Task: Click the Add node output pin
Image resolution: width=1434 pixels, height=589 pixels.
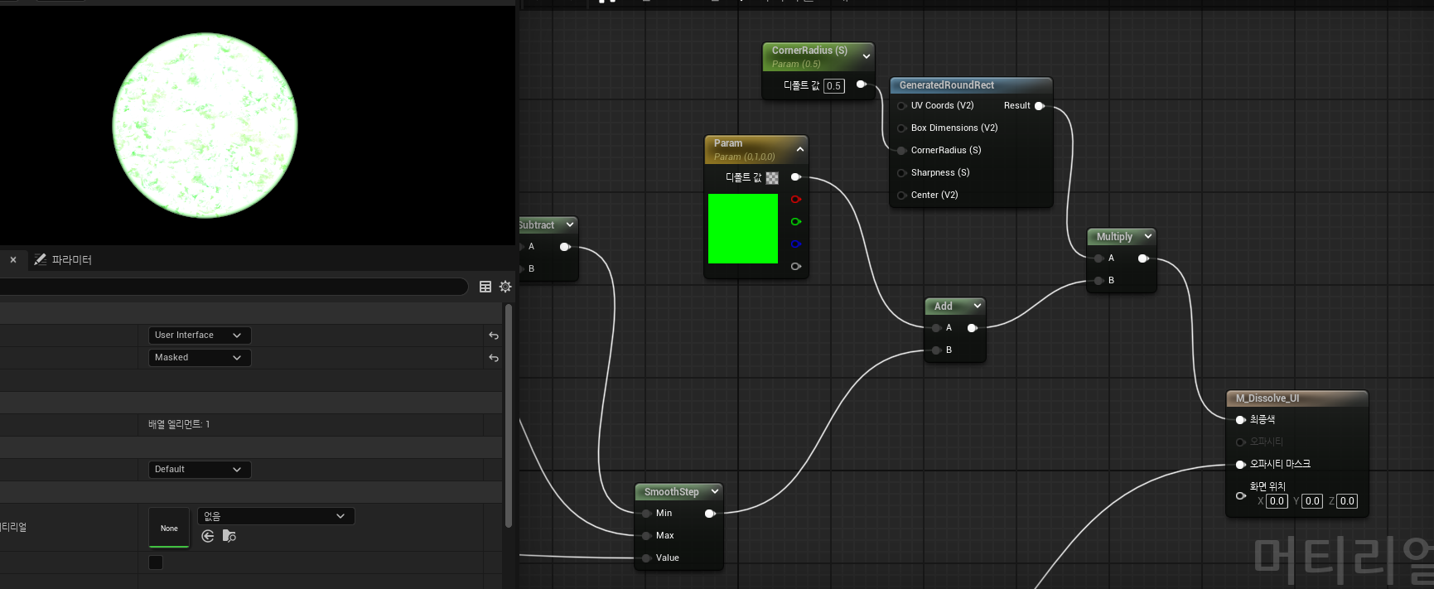Action: (x=973, y=328)
